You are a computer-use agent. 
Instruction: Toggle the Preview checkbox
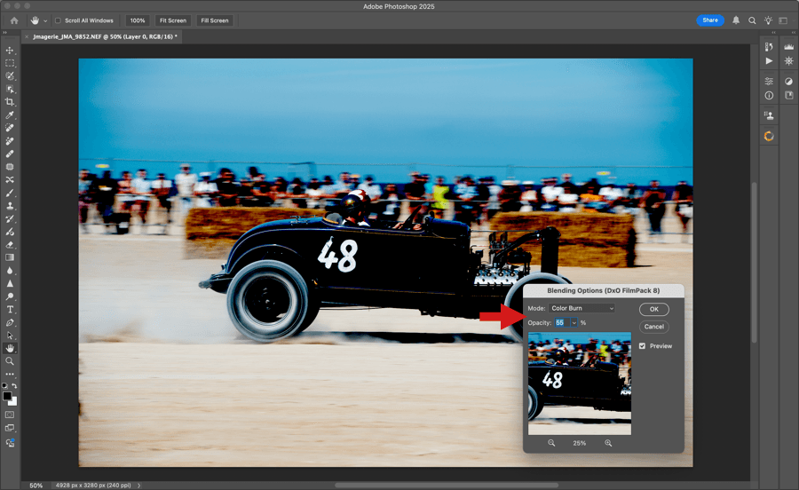[643, 346]
